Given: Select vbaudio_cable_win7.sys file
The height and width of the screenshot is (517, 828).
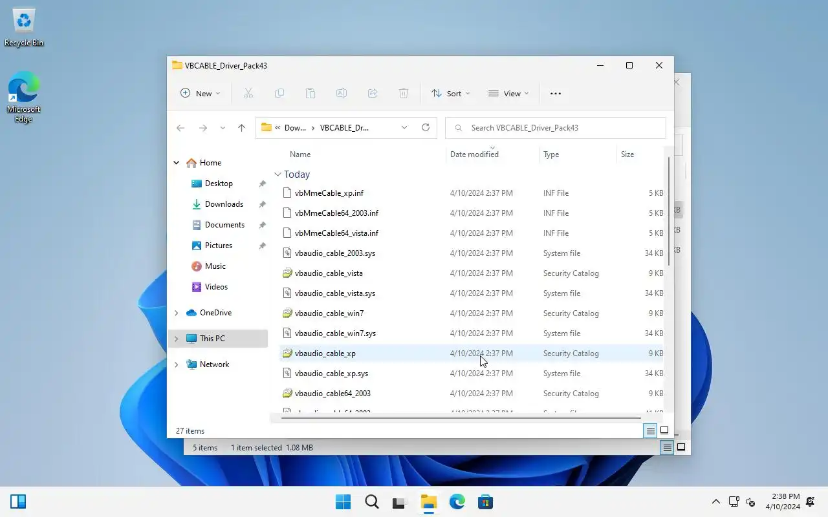Looking at the screenshot, I should [472, 333].
